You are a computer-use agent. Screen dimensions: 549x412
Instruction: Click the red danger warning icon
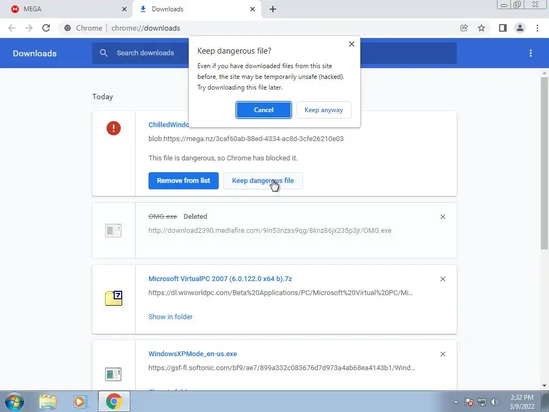(114, 128)
